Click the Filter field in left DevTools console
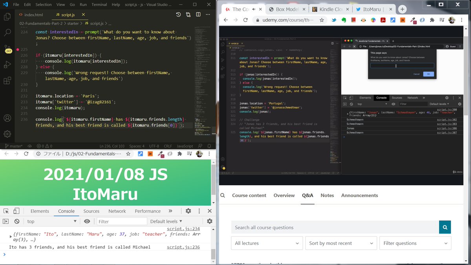This screenshot has height=265, width=471. (x=121, y=221)
